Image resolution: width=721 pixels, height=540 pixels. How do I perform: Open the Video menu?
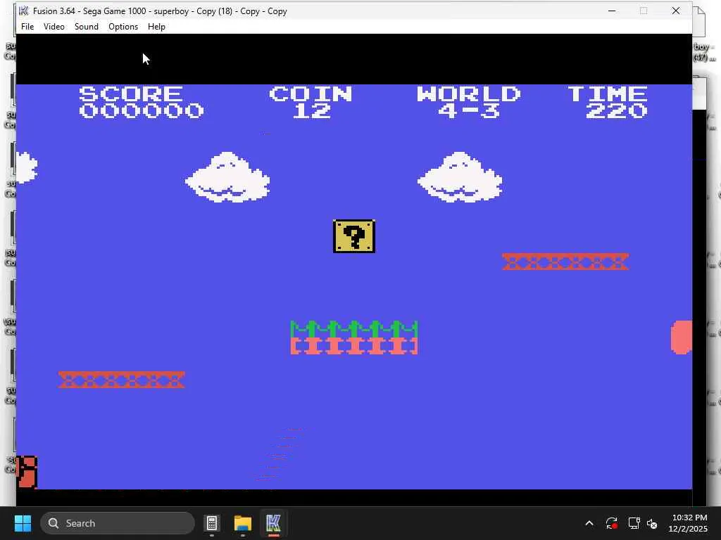[x=54, y=27]
